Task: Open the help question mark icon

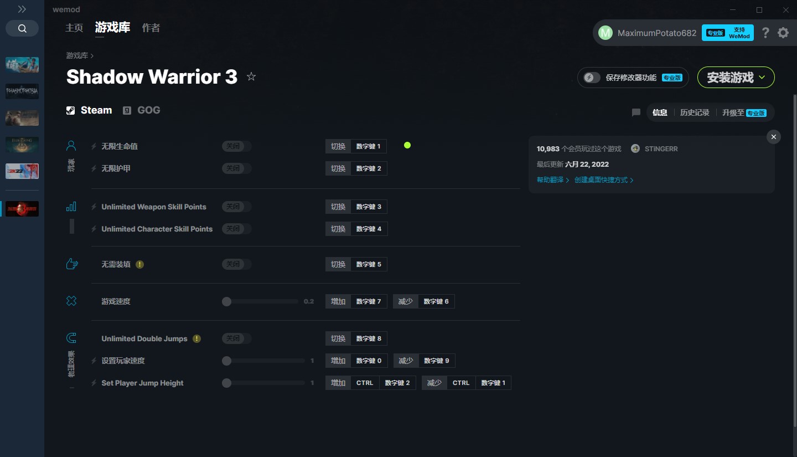Action: [765, 33]
